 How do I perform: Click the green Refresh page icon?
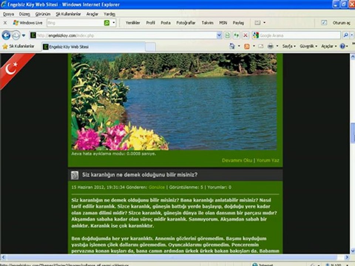click(x=236, y=35)
